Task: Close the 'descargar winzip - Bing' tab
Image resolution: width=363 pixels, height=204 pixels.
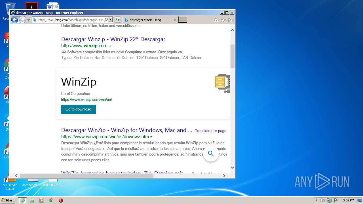Action: click(x=175, y=20)
